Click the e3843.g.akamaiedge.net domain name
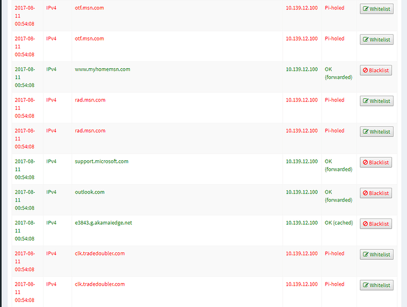 [103, 223]
